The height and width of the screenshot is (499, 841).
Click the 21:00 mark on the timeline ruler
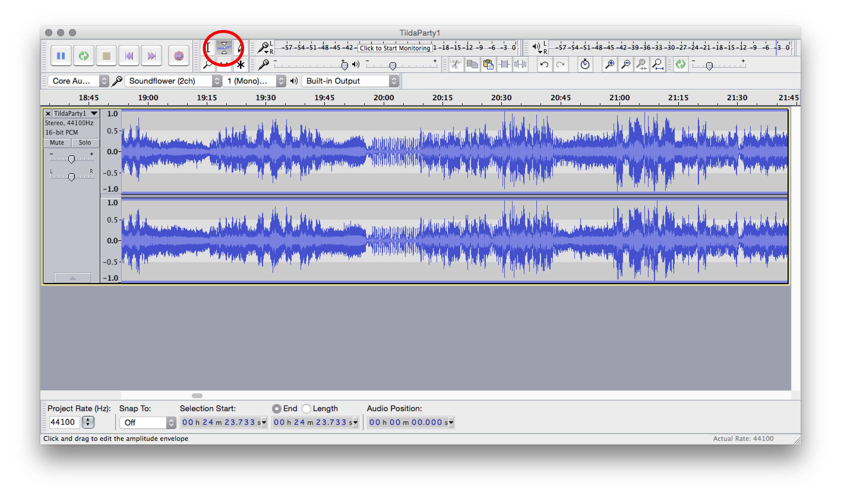tap(619, 98)
